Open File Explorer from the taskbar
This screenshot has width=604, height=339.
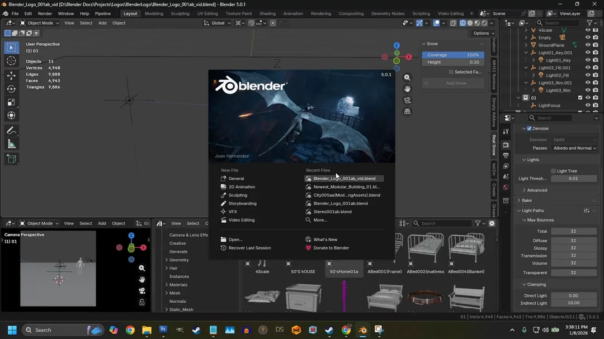[147, 330]
